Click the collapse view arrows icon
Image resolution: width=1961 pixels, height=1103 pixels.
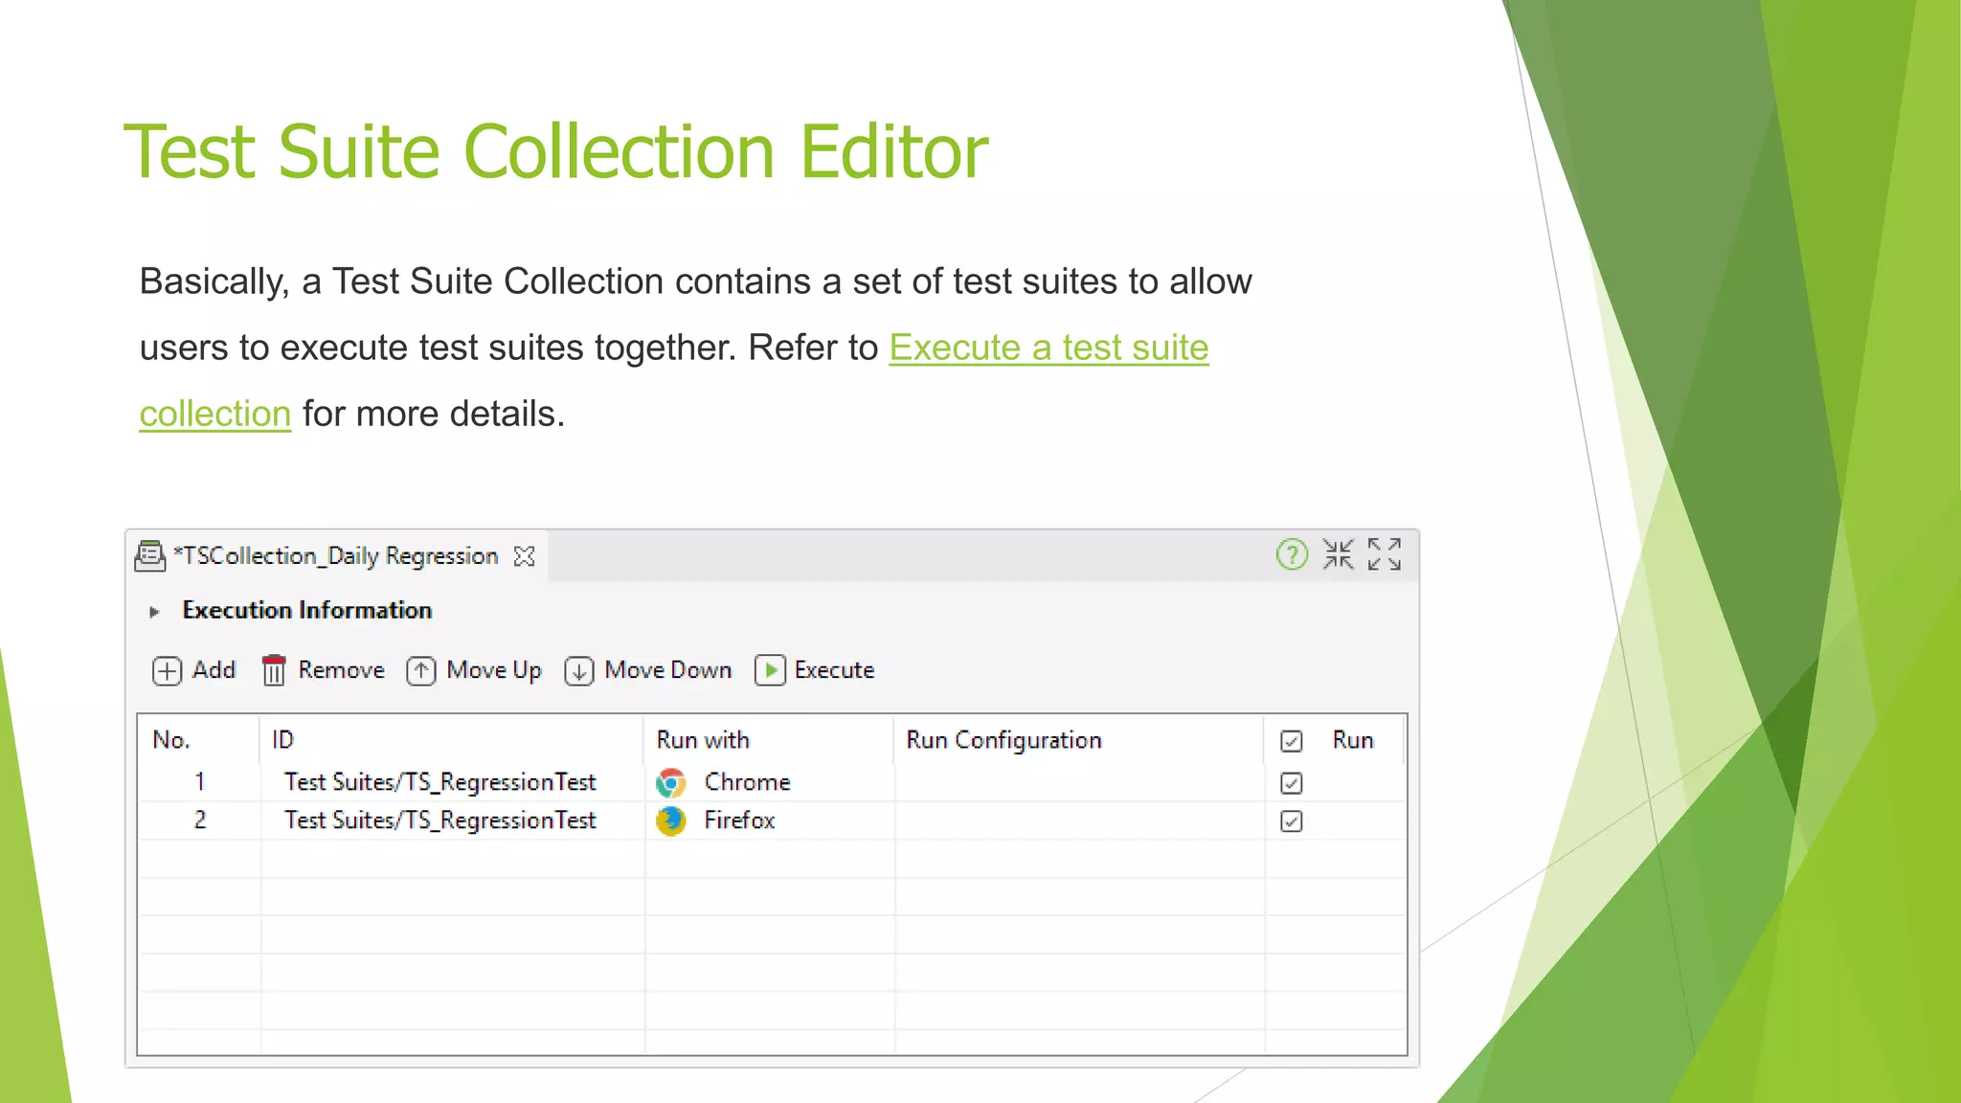coord(1339,554)
